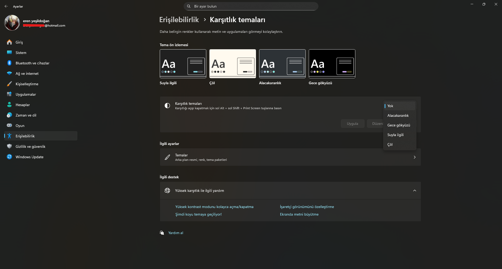This screenshot has height=269, width=502.
Task: Go to Kişiselleştirme settings
Action: pyautogui.click(x=41, y=84)
